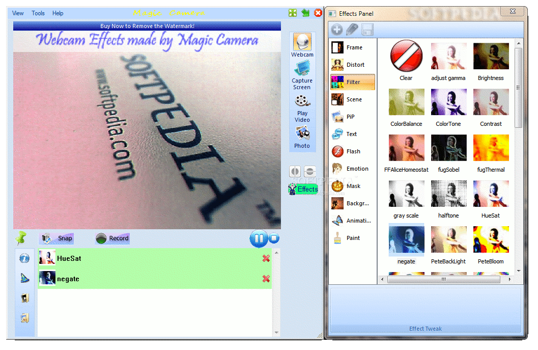The height and width of the screenshot is (350, 538).
Task: Select the Filter effects category
Action: pos(352,82)
